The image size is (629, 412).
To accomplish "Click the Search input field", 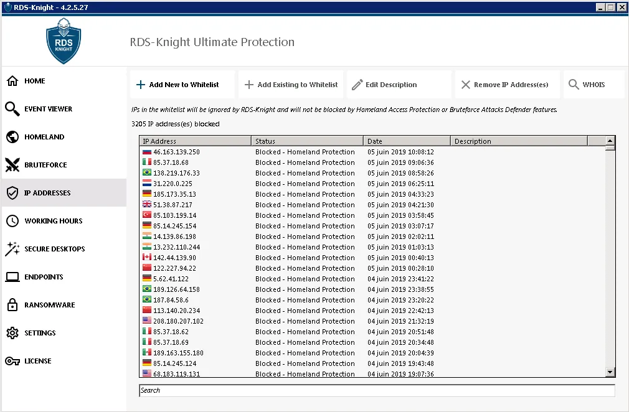I will point(377,390).
